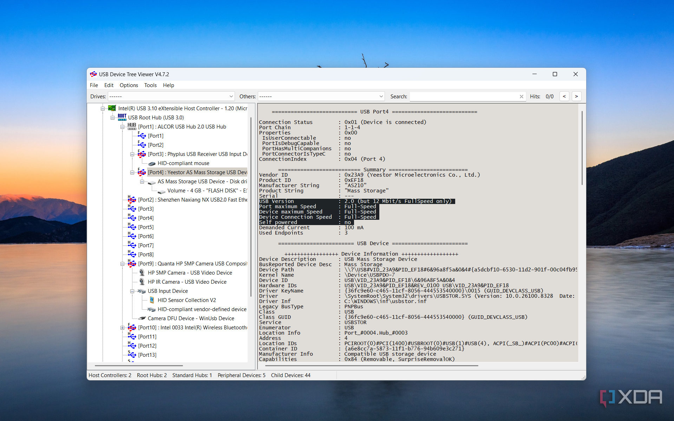
Task: Click the HID Sensor Collection V2 icon
Action: (x=152, y=300)
